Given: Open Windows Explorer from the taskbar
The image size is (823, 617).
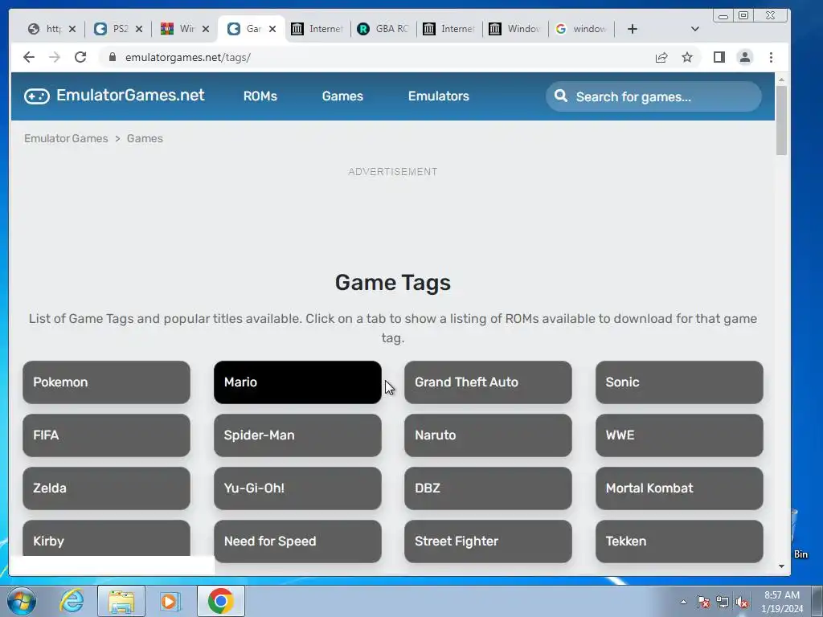Looking at the screenshot, I should (121, 601).
